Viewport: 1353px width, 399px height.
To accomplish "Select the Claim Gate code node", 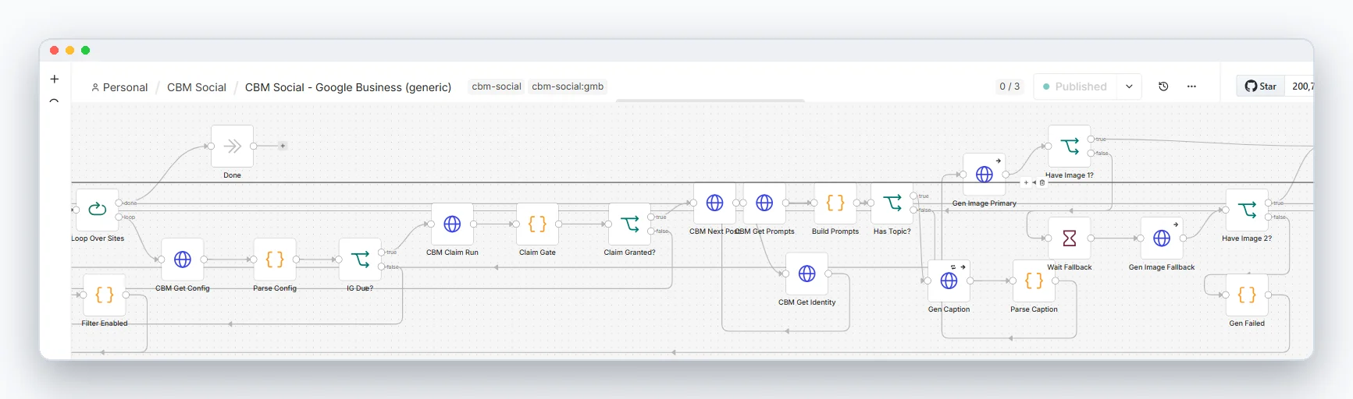I will pyautogui.click(x=537, y=224).
